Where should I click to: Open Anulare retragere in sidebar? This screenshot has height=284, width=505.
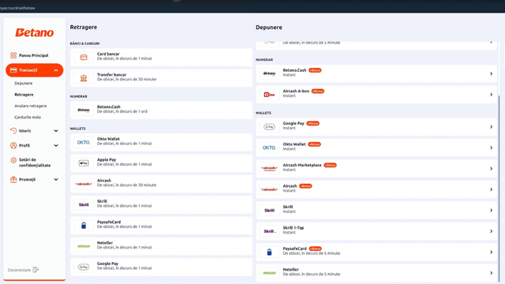coord(31,106)
